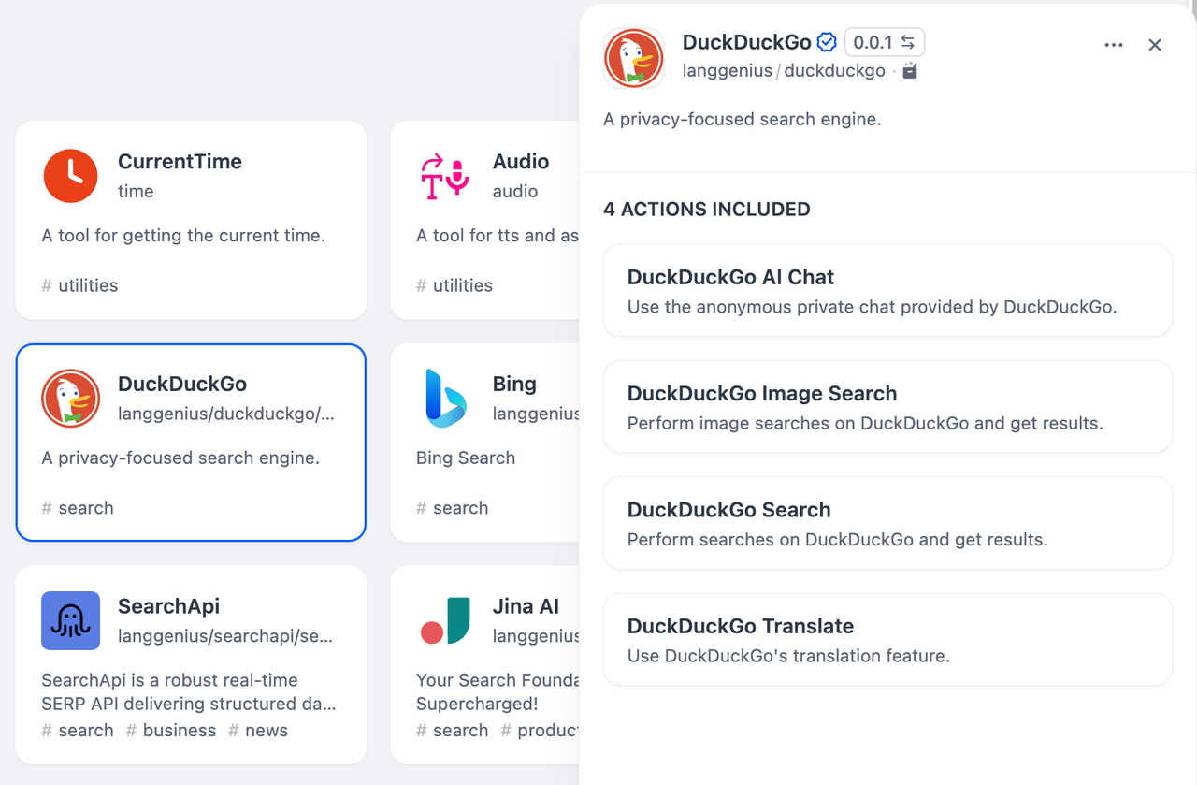Open the DuckDuckGo Image Search action
Image resolution: width=1197 pixels, height=785 pixels.
point(887,407)
